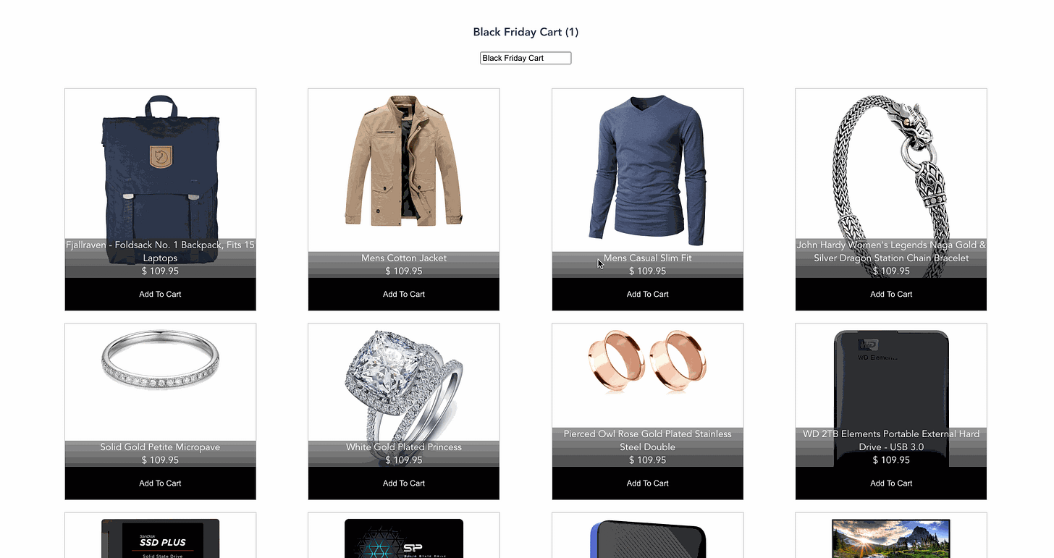Add Pierced Owl Rose Gold Double to cart
The image size is (1054, 558).
click(647, 483)
